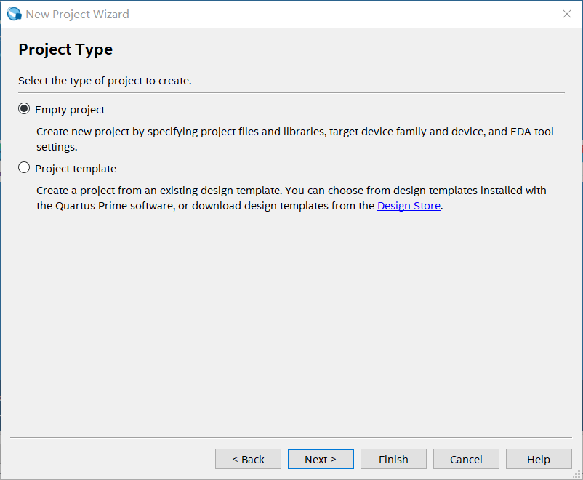Click the Empty project description paragraph

[295, 139]
